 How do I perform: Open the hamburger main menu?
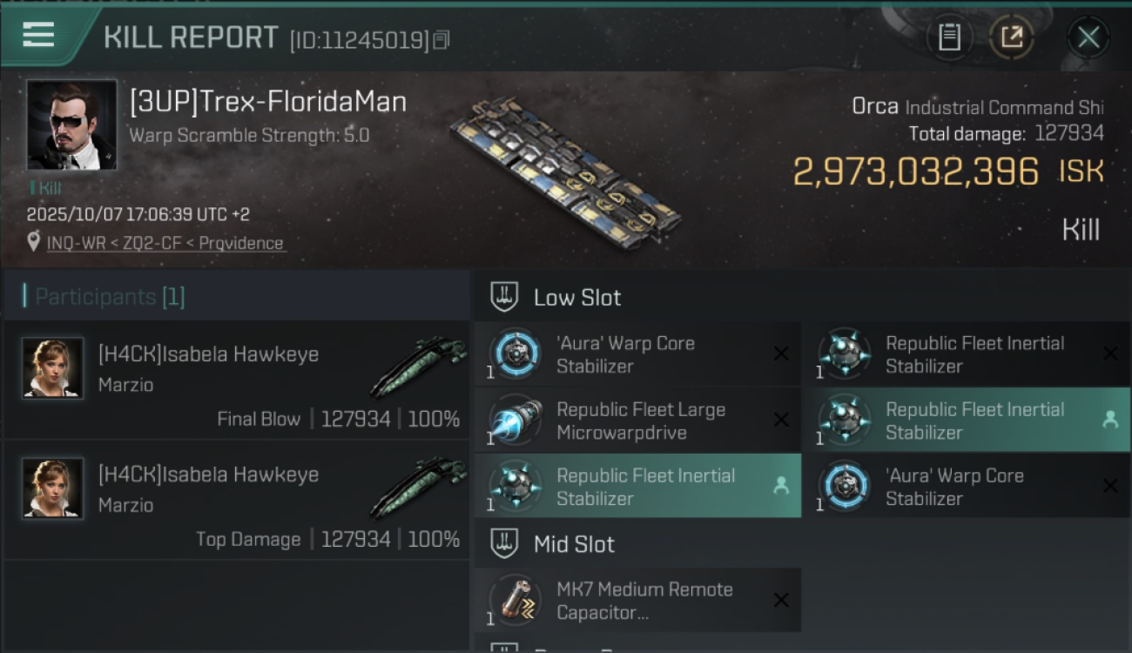(x=38, y=35)
